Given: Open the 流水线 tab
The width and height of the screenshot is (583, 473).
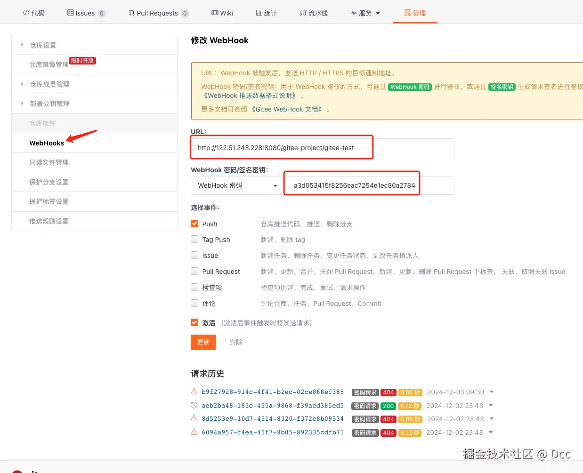Looking at the screenshot, I should [x=314, y=13].
